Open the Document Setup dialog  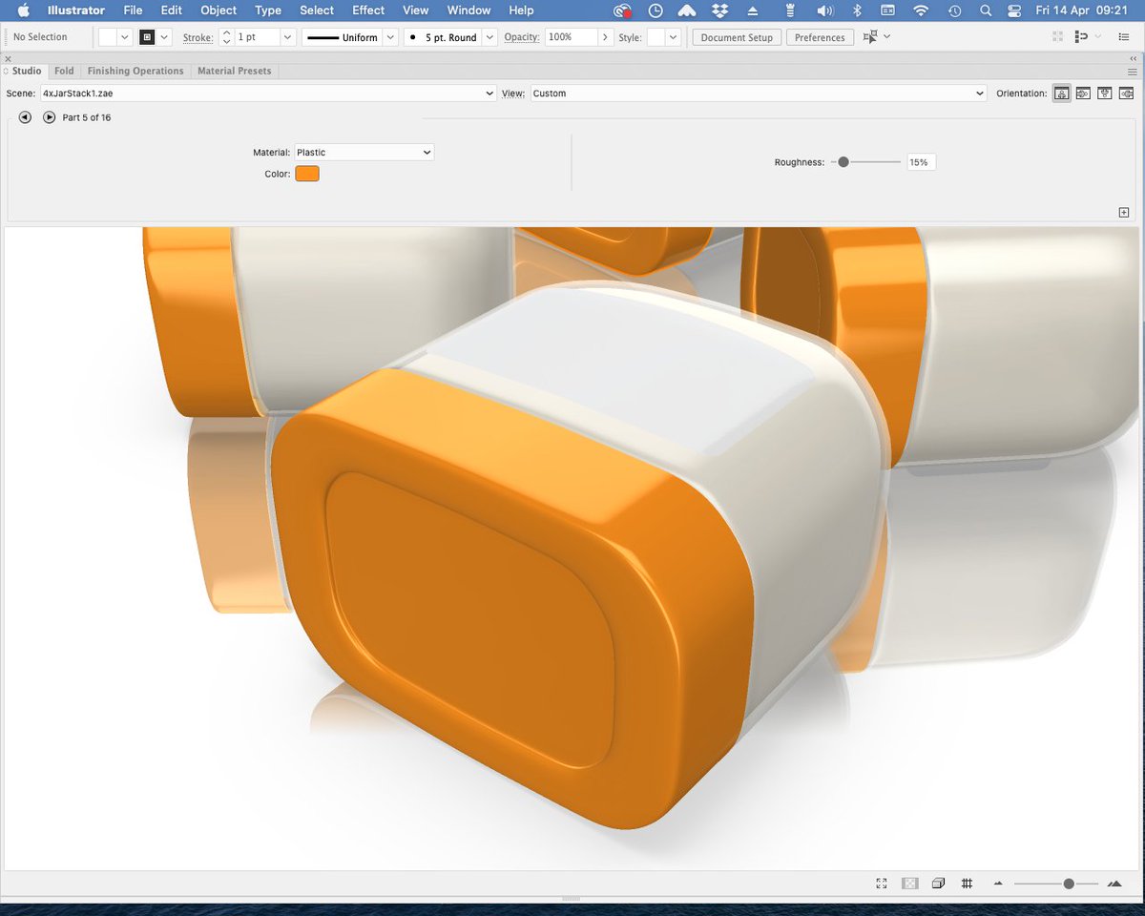coord(736,37)
